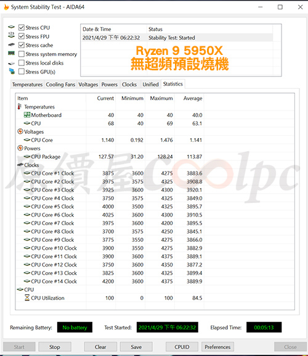Open the Preferences dialog

click(x=217, y=347)
